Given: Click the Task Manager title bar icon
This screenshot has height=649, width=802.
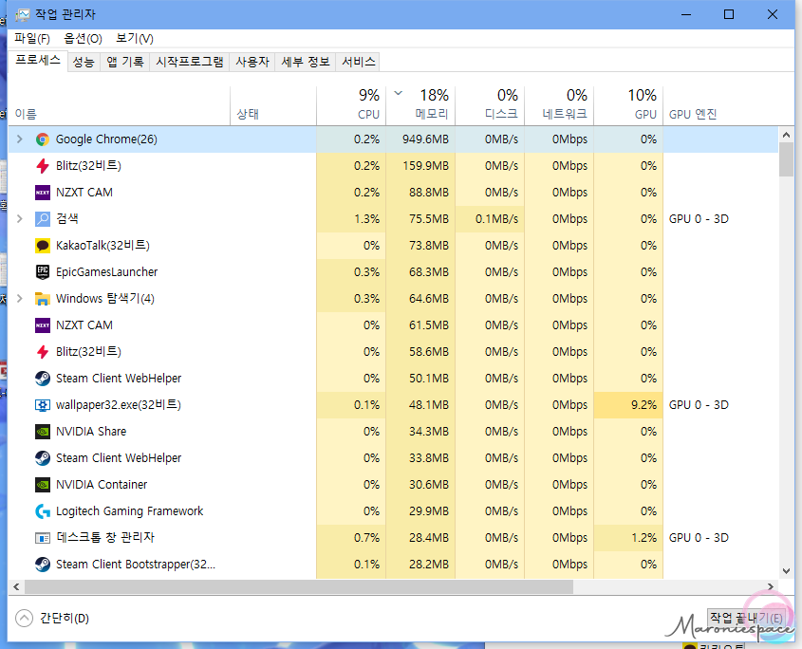Looking at the screenshot, I should pos(22,14).
